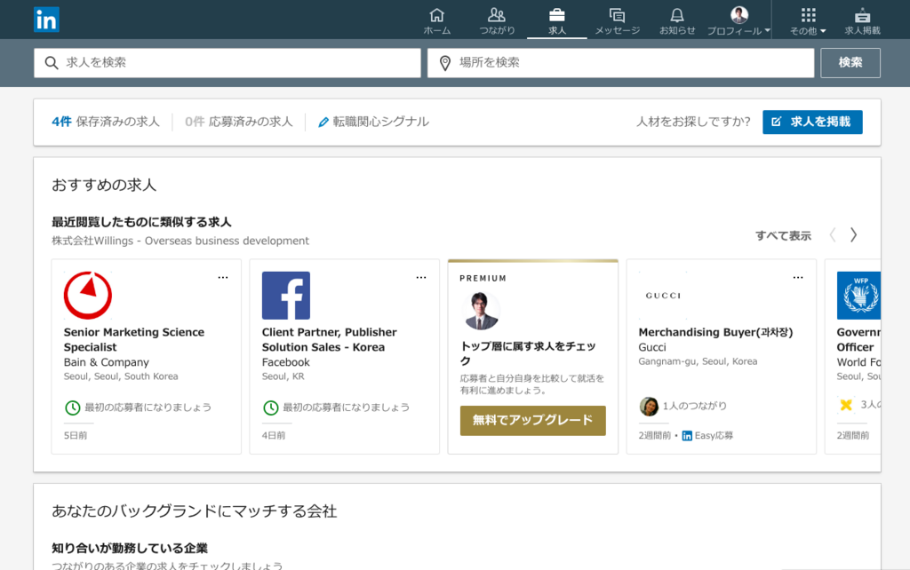Image resolution: width=910 pixels, height=570 pixels.
Task: Show next recommended jobs with right chevron
Action: (x=854, y=235)
